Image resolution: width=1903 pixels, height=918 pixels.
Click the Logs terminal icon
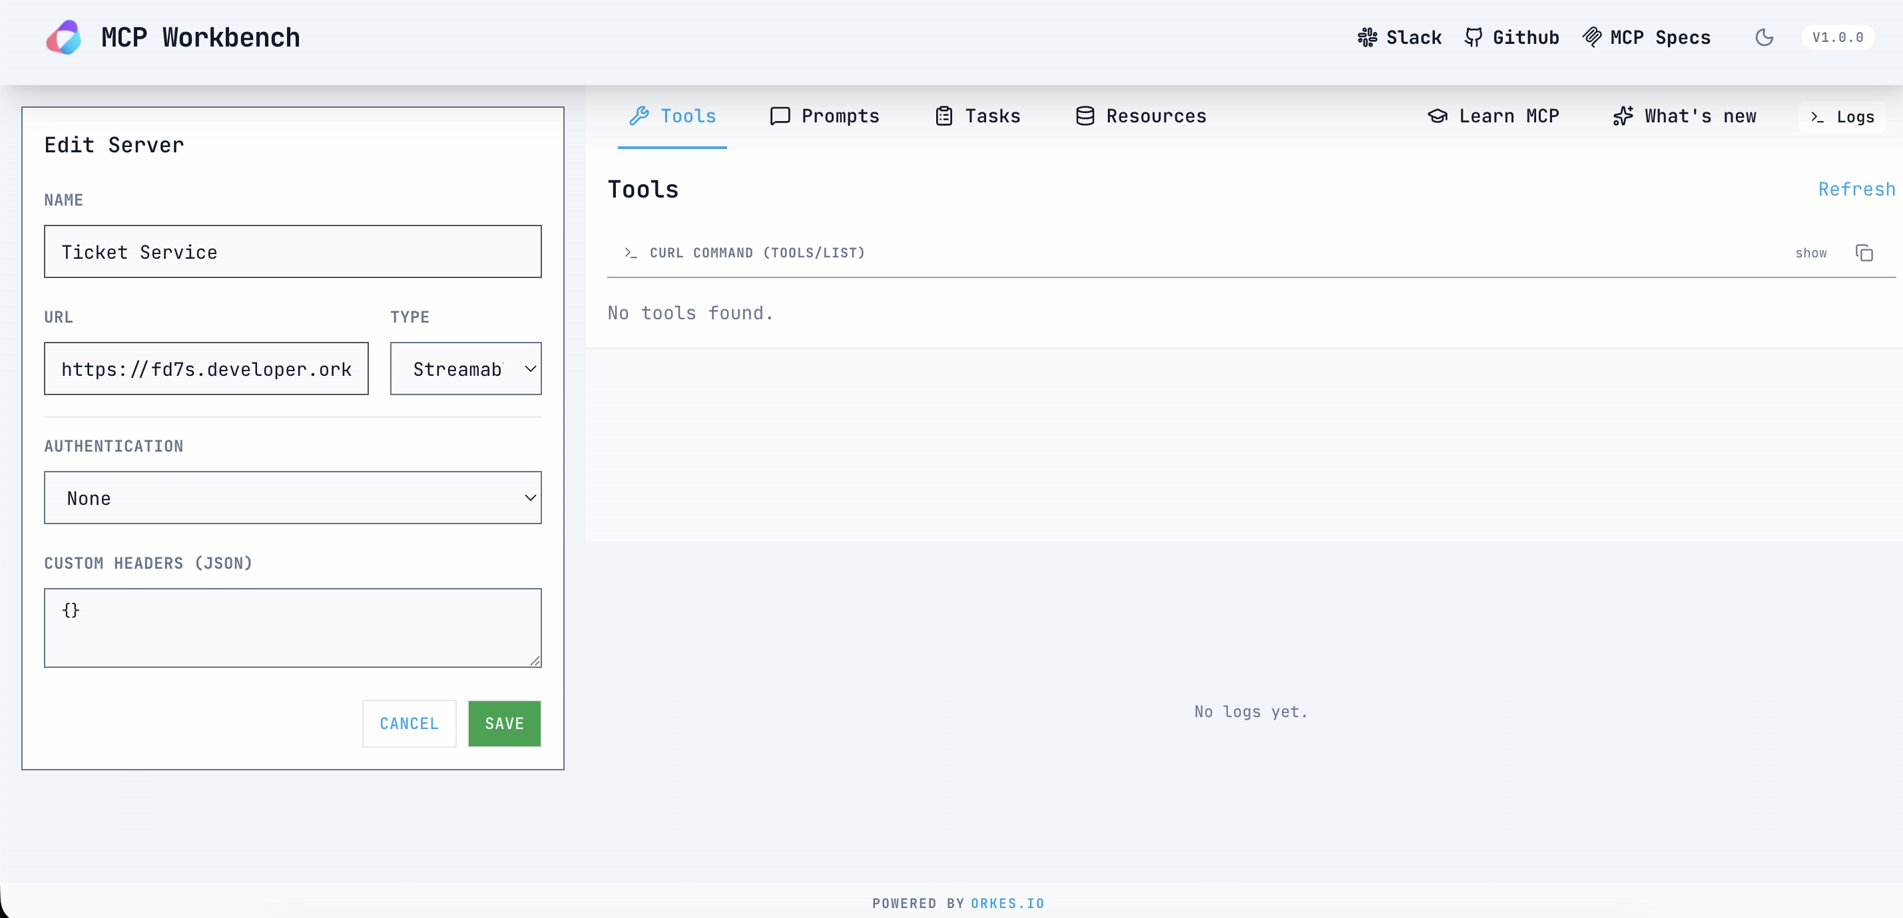pyautogui.click(x=1816, y=116)
